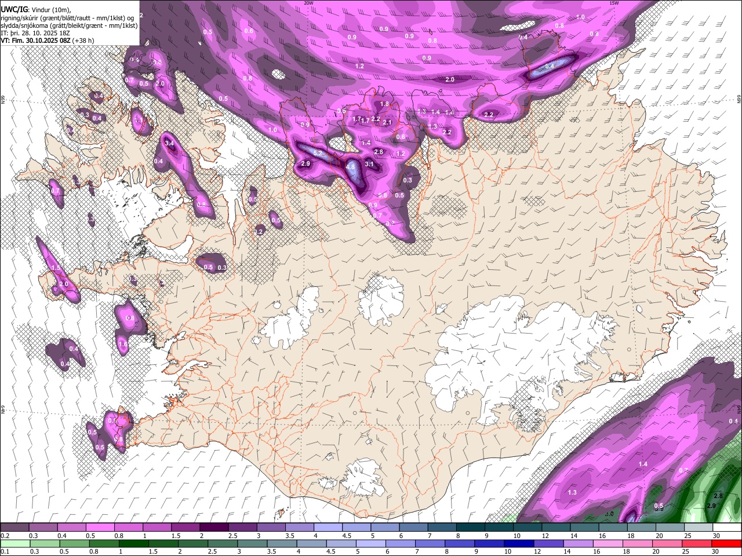Image resolution: width=742 pixels, height=556 pixels.
Task: Click the '20W' longitude label
Action: 309,3
